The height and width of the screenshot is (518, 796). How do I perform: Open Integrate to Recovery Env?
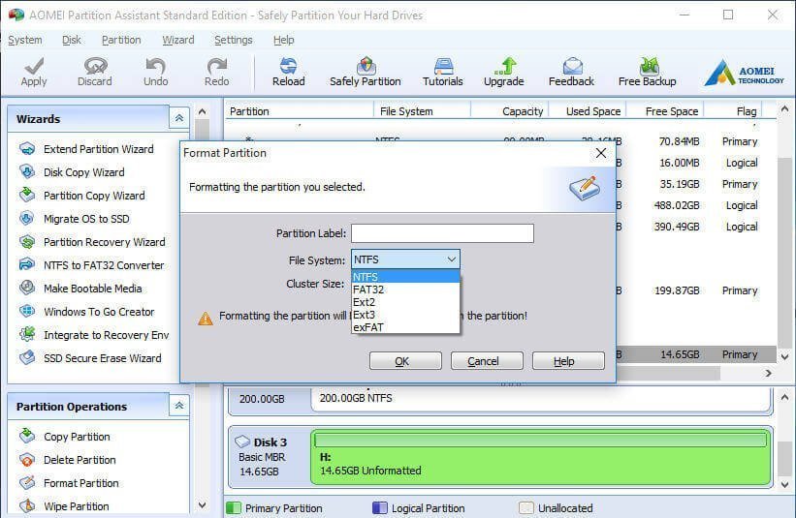tap(94, 335)
